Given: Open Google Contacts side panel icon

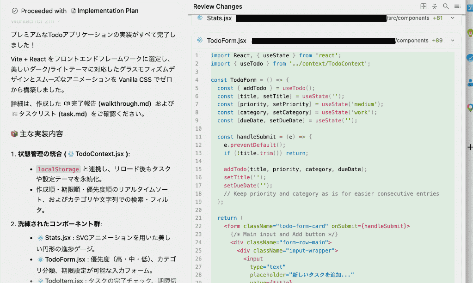Looking at the screenshot, I should coord(470,83).
